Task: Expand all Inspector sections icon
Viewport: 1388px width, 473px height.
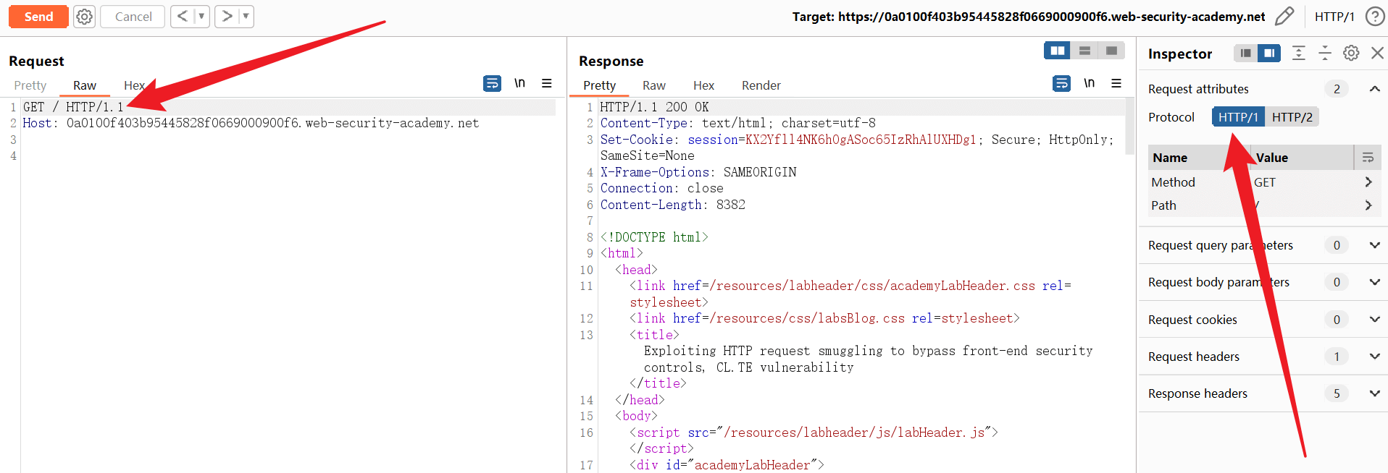Action: coord(1299,53)
